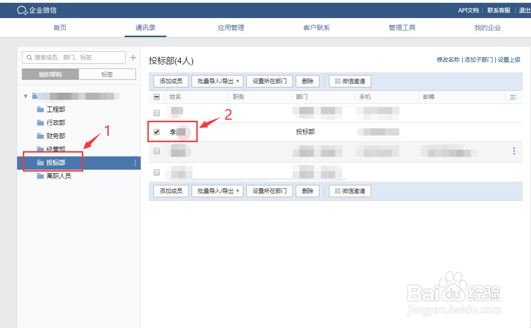Switch to the 标签 view in the sidebar
531x328 pixels.
(x=107, y=74)
